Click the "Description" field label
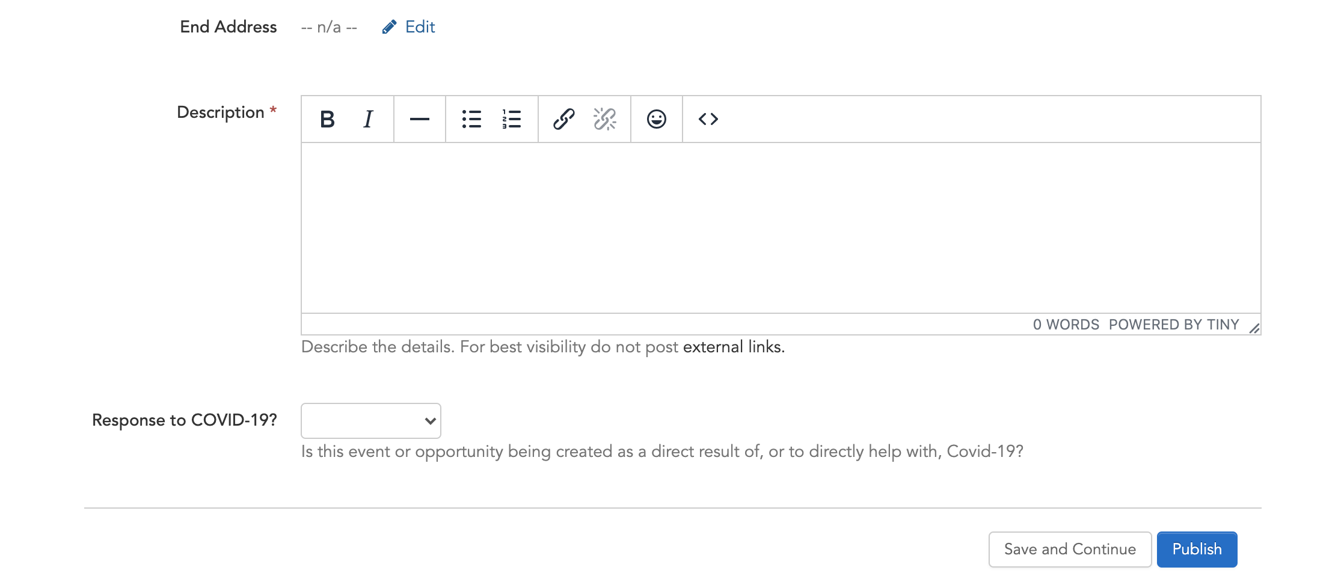The height and width of the screenshot is (588, 1341). (x=221, y=112)
